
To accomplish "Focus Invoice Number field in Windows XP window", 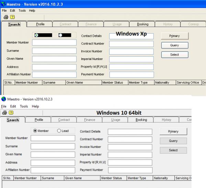I will click(131, 51).
